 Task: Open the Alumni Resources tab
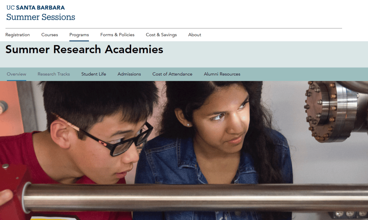(x=222, y=74)
